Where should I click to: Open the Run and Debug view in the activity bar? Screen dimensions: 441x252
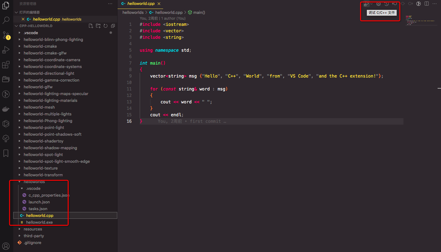coord(6,50)
